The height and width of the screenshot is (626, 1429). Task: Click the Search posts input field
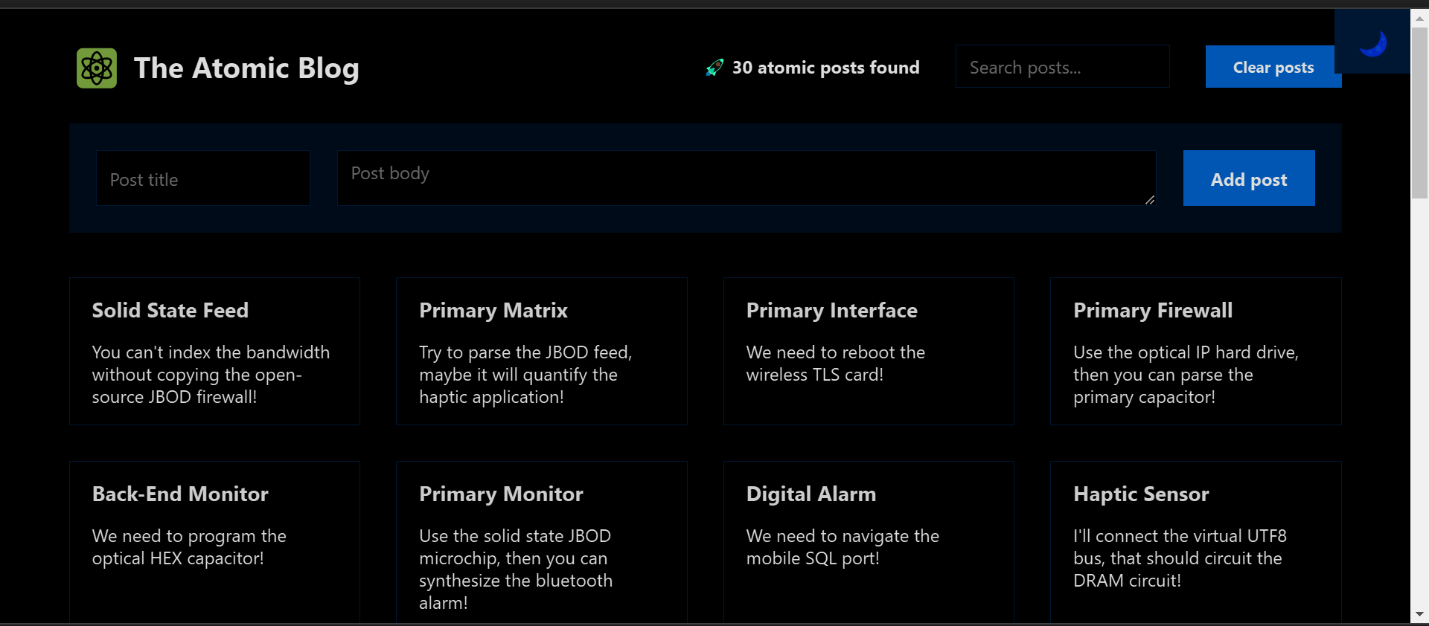(1062, 67)
